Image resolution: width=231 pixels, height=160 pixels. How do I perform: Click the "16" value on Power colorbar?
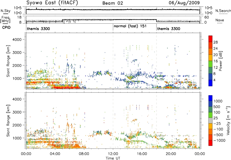pyautogui.click(x=215, y=61)
